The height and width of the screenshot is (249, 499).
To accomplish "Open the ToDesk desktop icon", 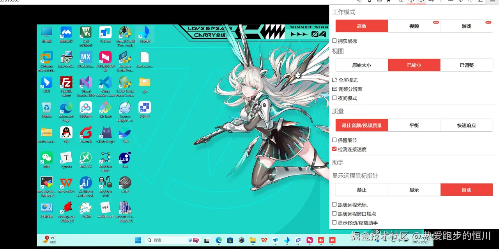I will [105, 33].
